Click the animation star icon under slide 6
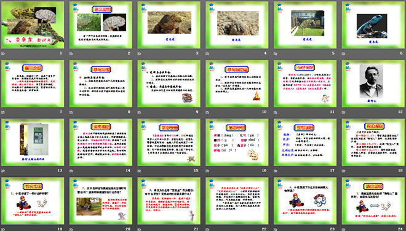 click(344, 53)
